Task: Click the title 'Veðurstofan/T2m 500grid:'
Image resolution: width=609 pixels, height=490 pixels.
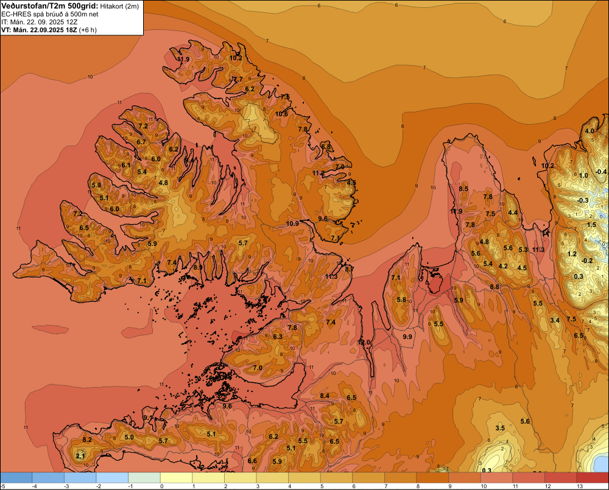Action: click(50, 6)
